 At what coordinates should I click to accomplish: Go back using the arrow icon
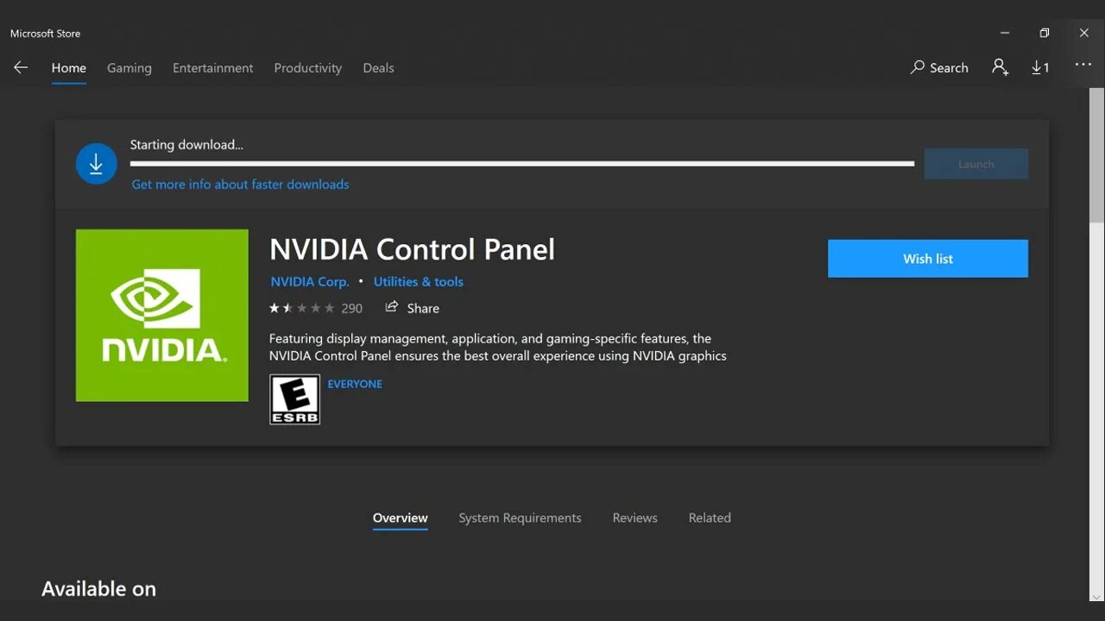click(21, 67)
